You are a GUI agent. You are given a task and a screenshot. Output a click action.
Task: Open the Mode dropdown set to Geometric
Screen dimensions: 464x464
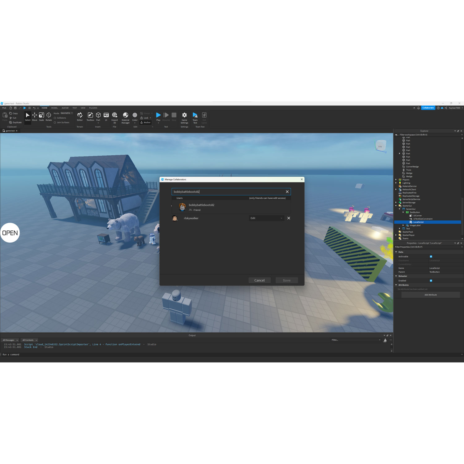(x=67, y=113)
